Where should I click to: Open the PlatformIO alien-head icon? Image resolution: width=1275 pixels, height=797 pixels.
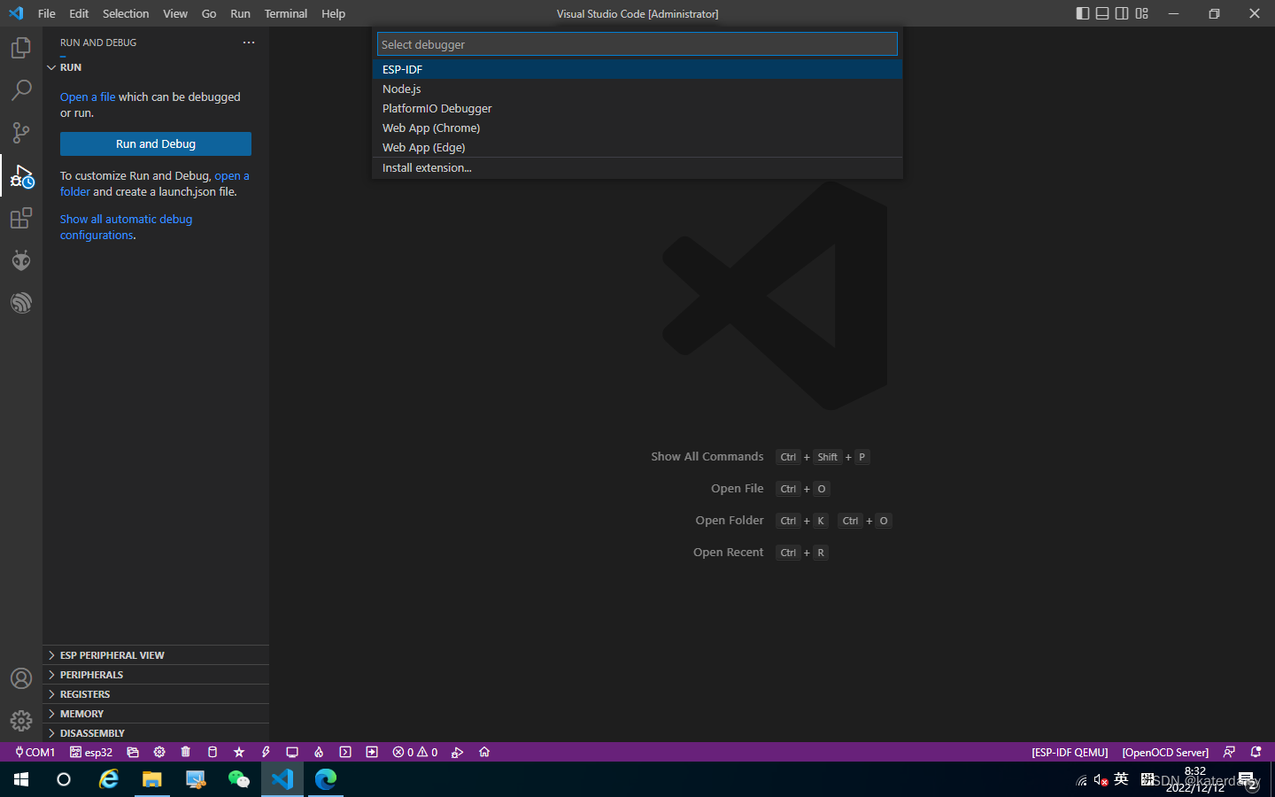pos(21,260)
